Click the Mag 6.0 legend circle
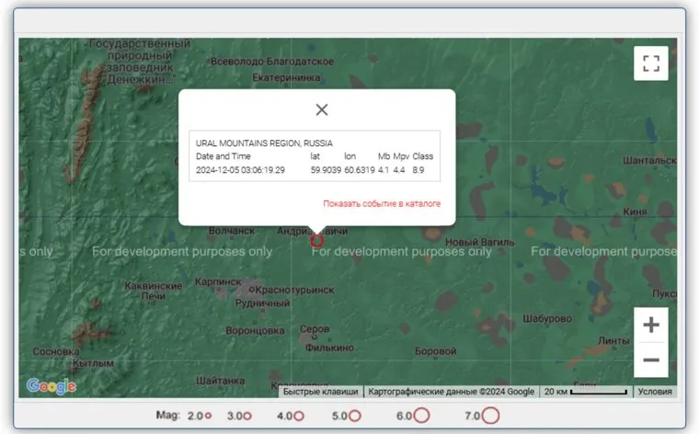Image resolution: width=699 pixels, height=434 pixels. coord(421,416)
